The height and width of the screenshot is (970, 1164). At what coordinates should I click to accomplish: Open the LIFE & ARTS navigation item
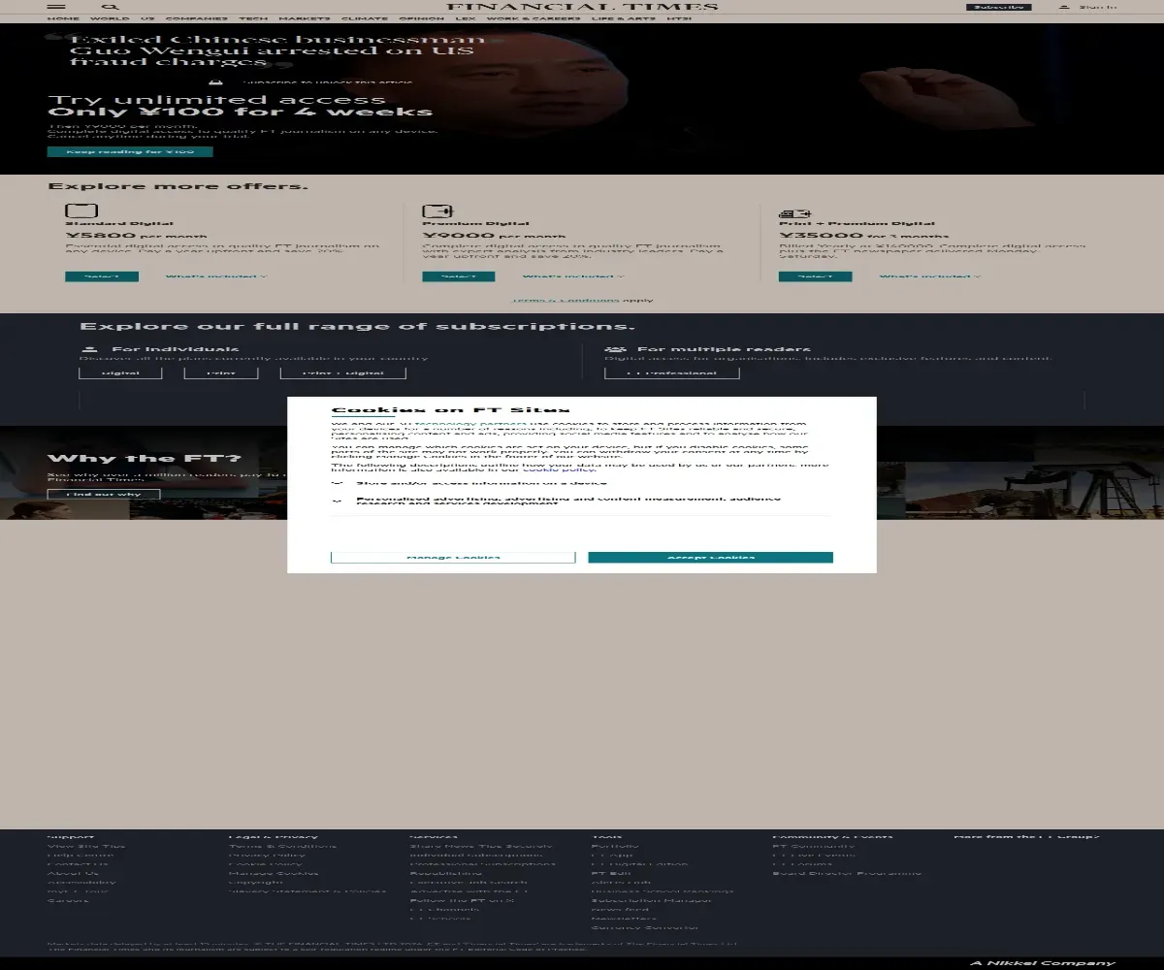(623, 18)
